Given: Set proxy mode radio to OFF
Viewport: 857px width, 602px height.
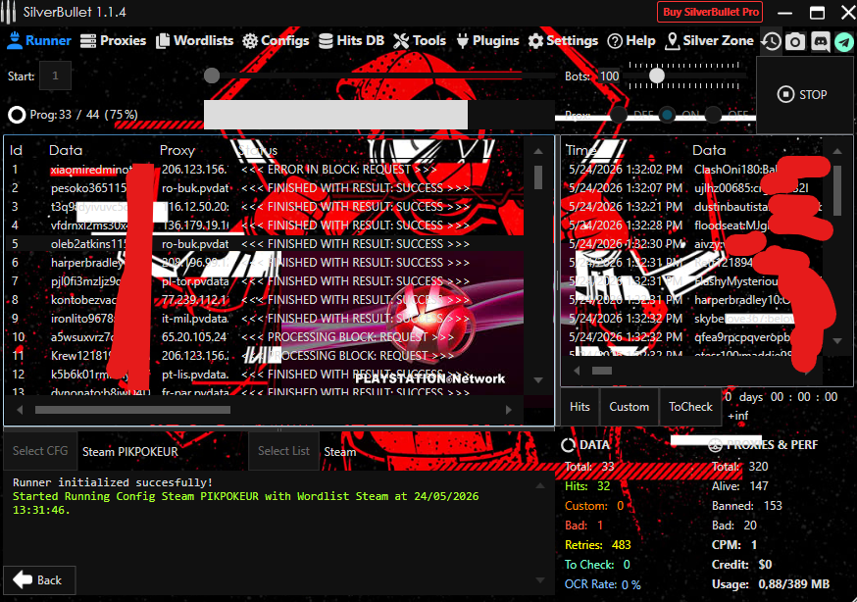Looking at the screenshot, I should coord(713,115).
